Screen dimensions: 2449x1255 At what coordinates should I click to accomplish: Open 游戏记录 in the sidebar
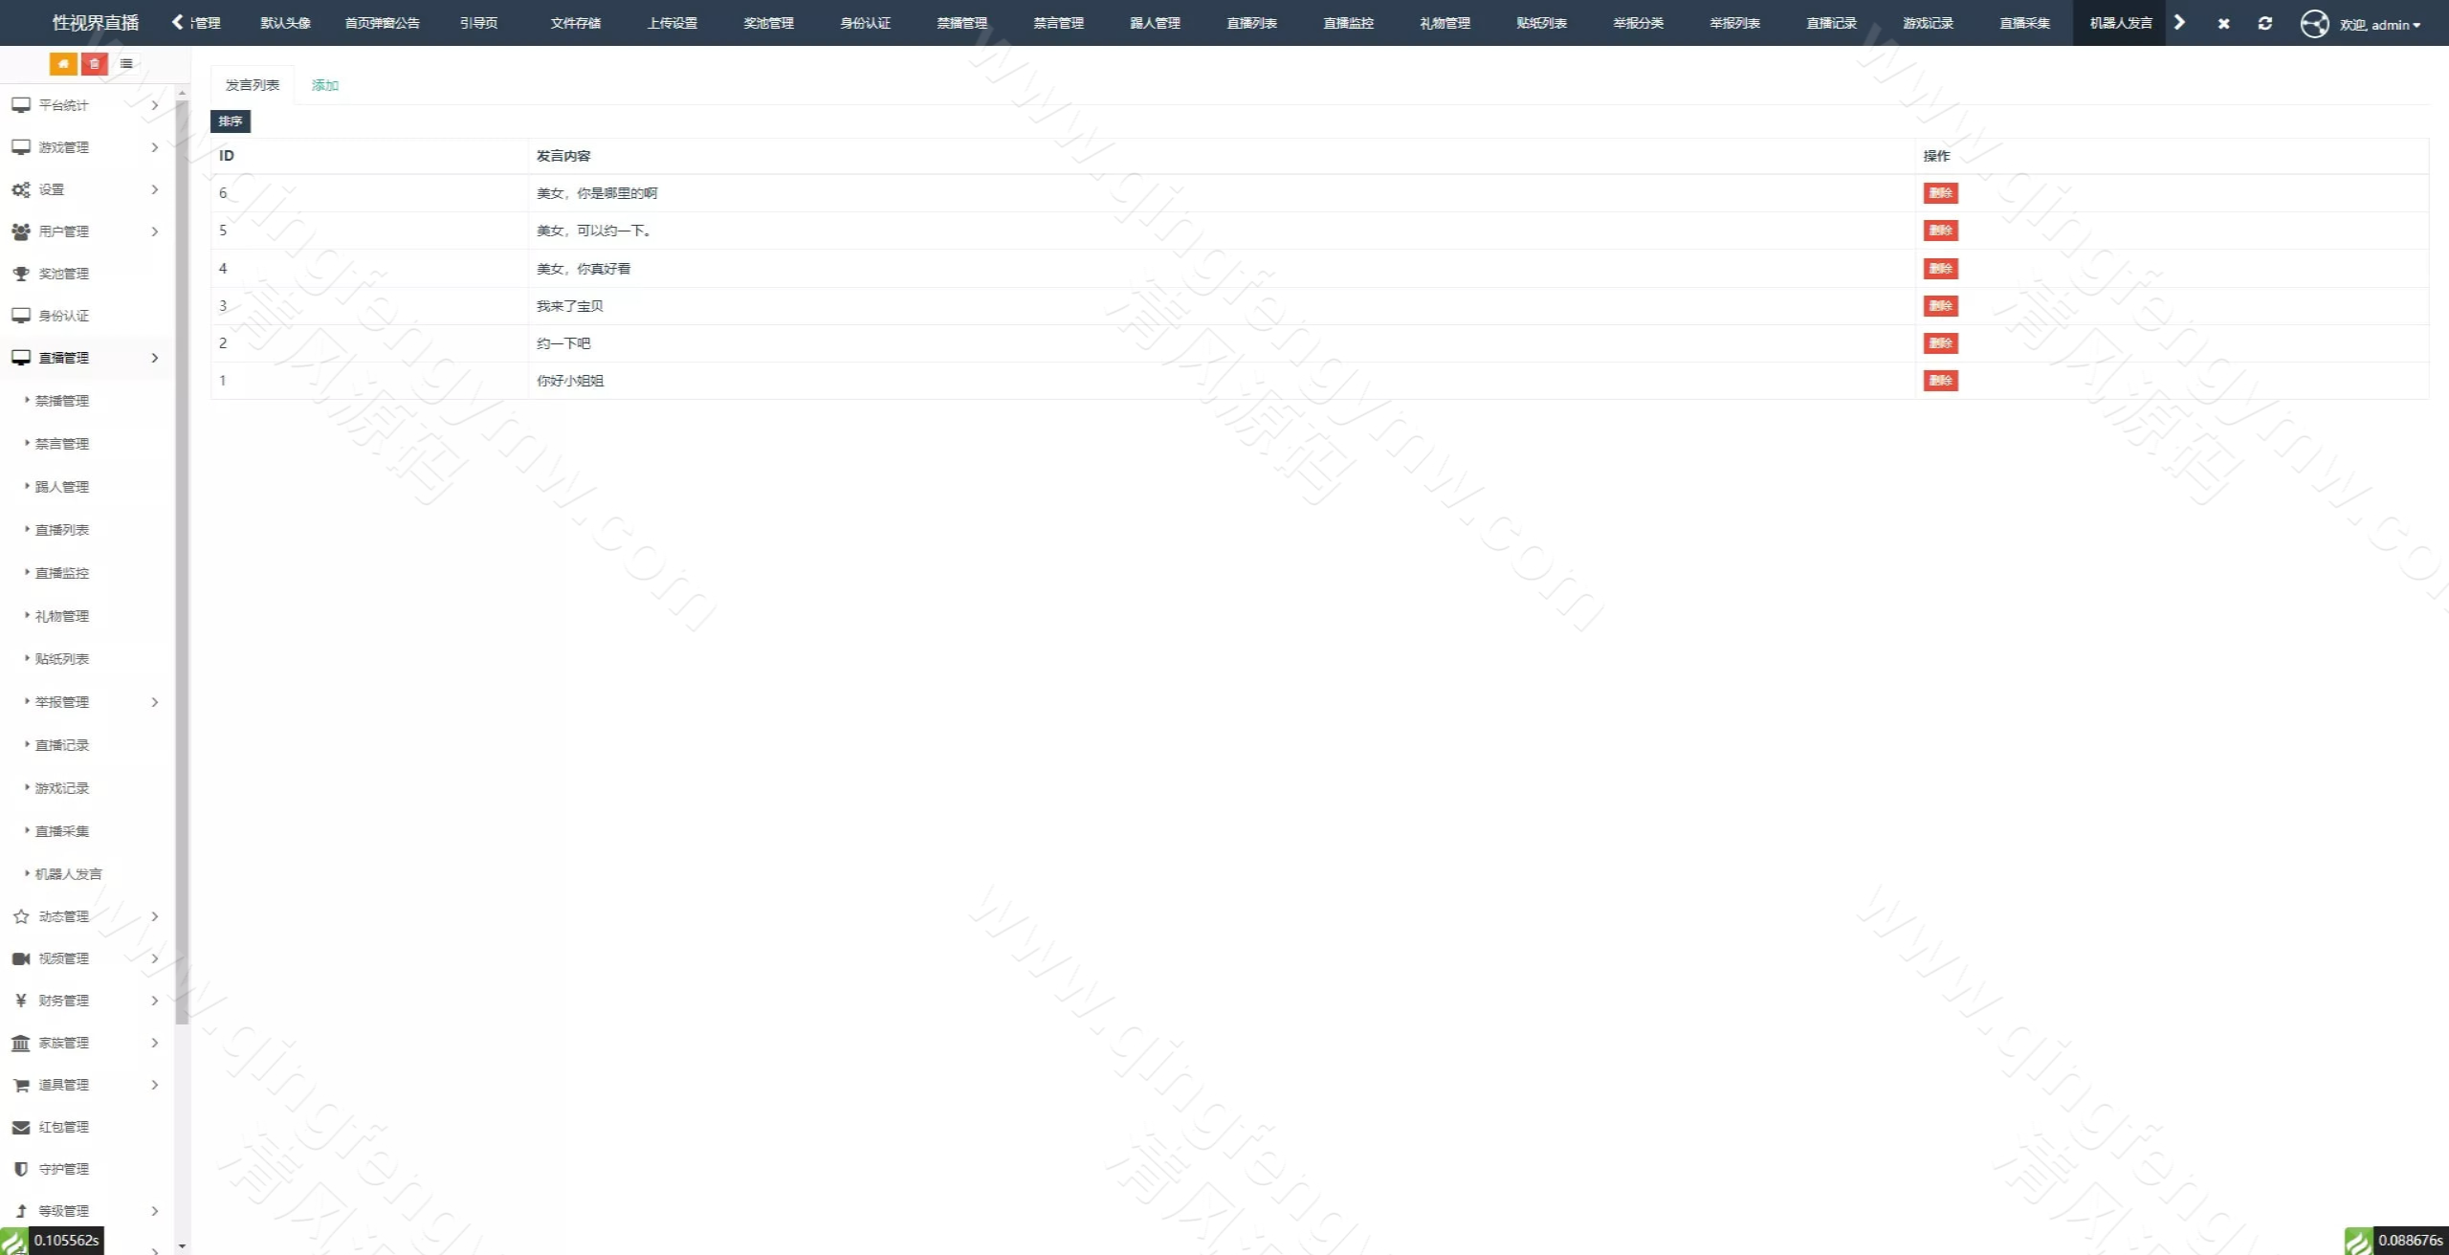(62, 788)
